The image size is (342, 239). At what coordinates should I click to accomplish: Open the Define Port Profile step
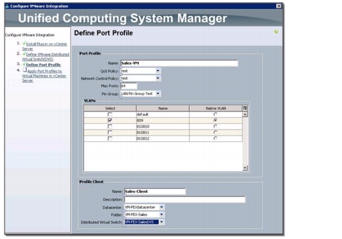tap(43, 65)
